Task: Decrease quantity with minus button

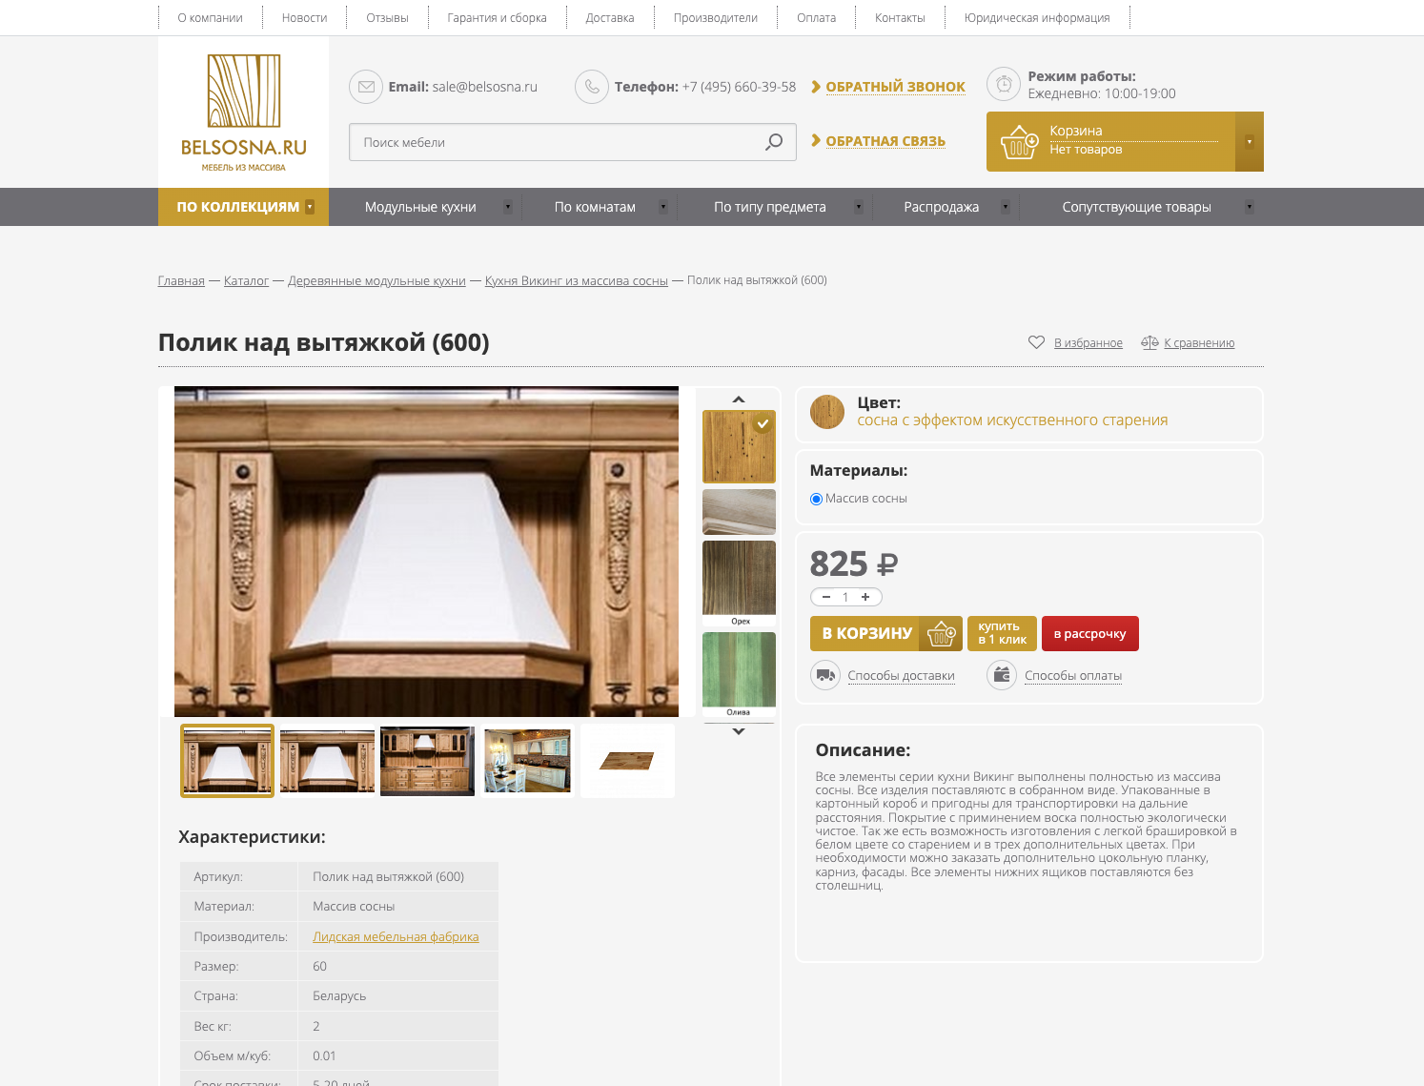Action: [826, 597]
